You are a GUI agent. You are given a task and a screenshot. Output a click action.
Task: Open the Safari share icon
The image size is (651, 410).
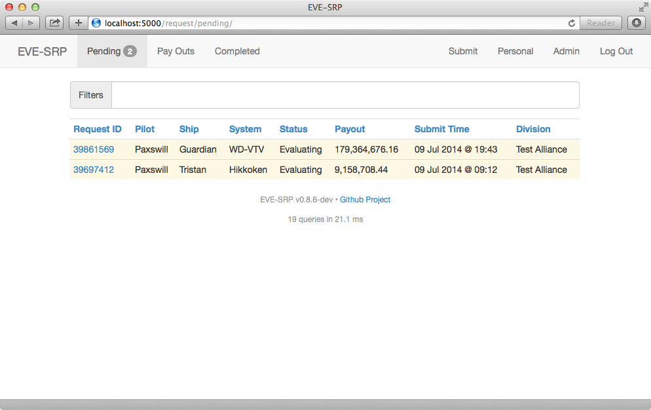(54, 24)
